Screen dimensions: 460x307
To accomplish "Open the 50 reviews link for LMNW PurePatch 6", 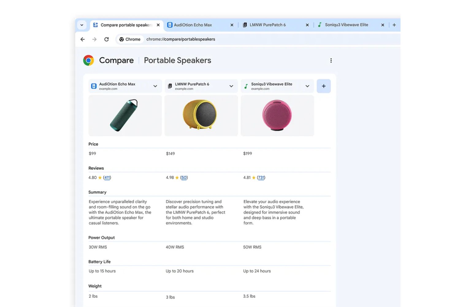I will click(184, 177).
